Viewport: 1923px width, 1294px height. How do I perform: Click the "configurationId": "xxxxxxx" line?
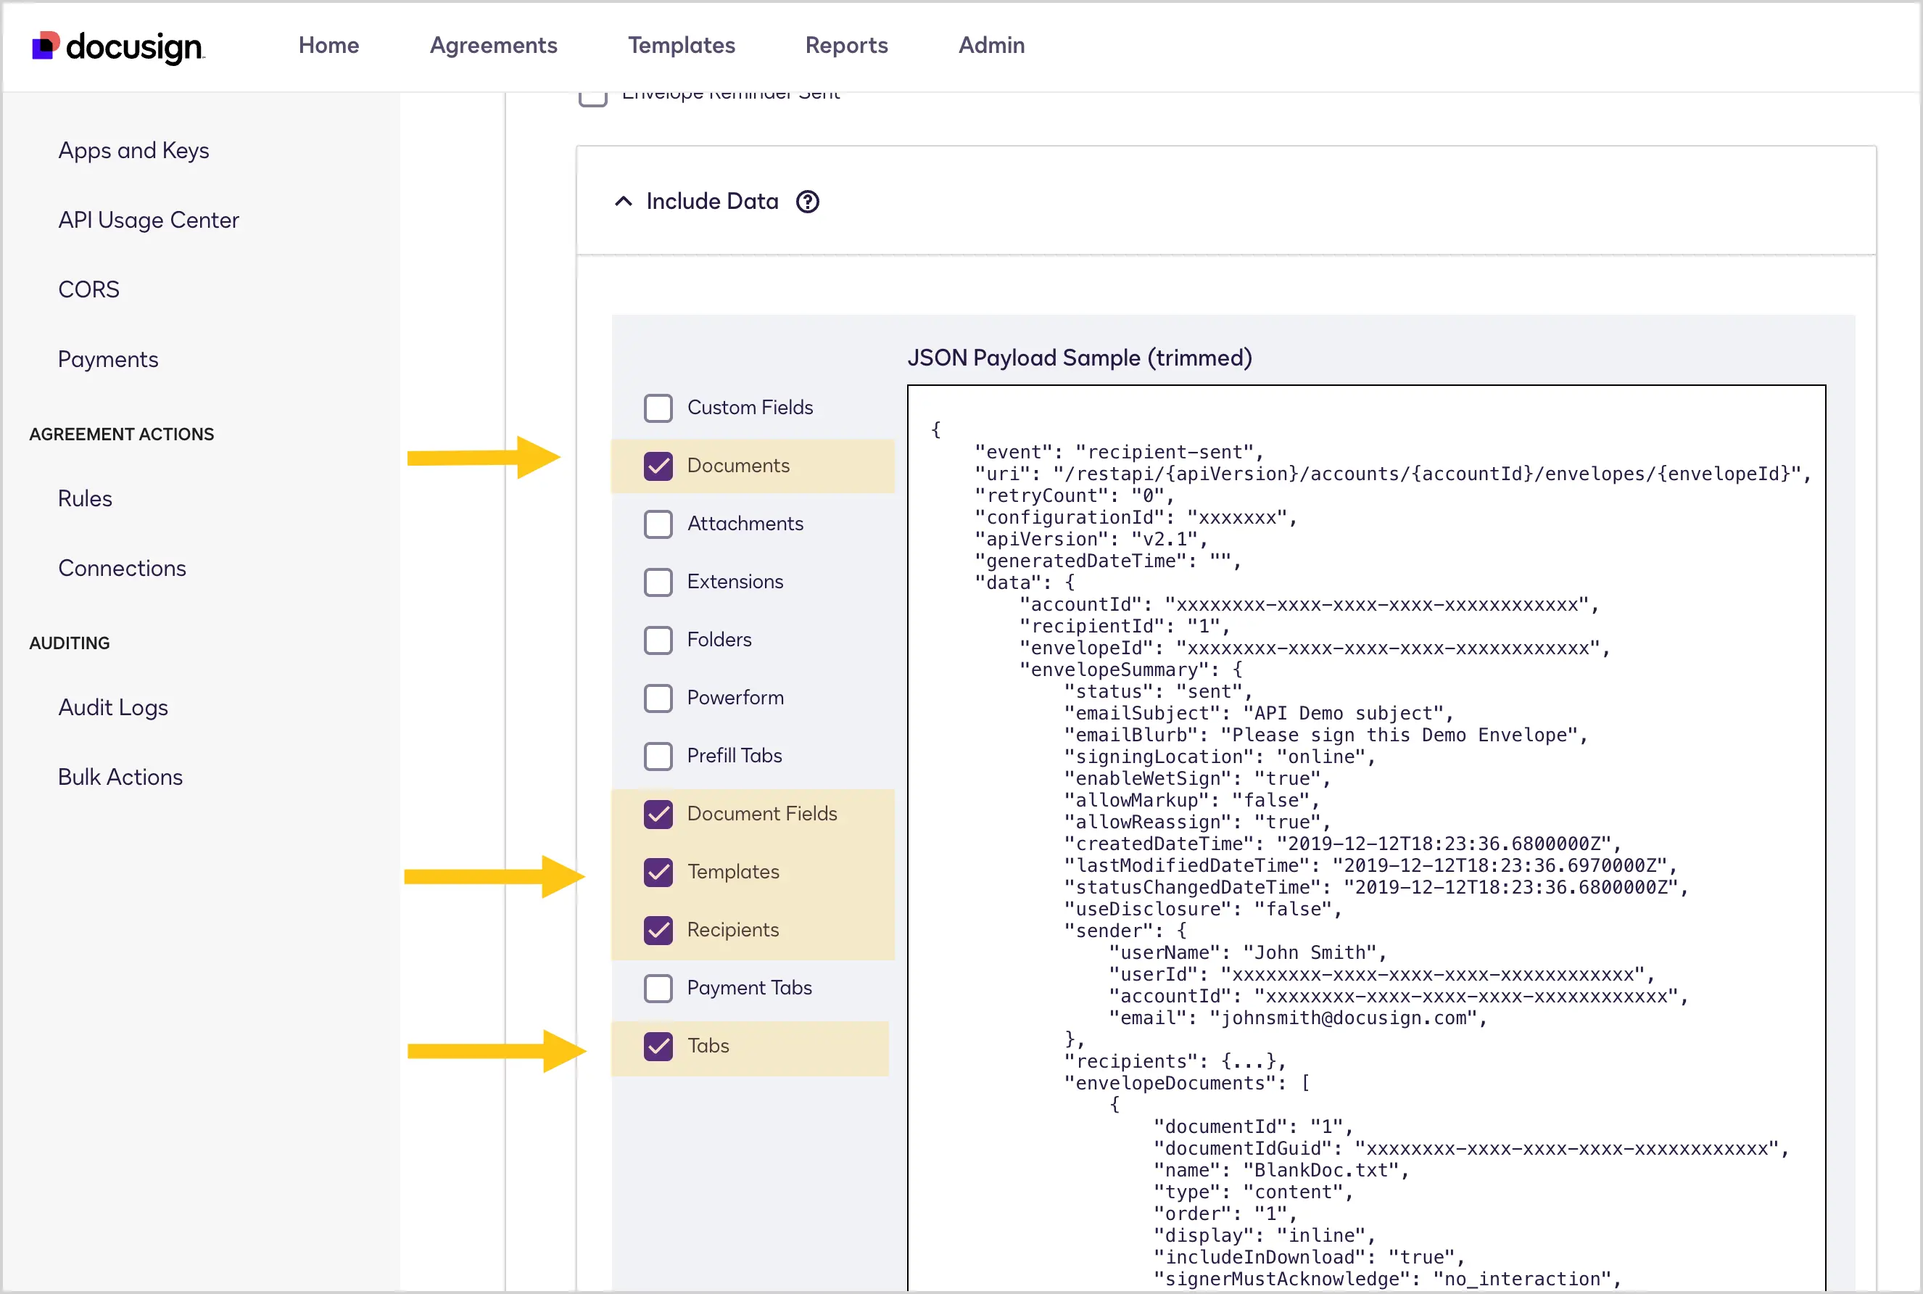click(x=1136, y=517)
